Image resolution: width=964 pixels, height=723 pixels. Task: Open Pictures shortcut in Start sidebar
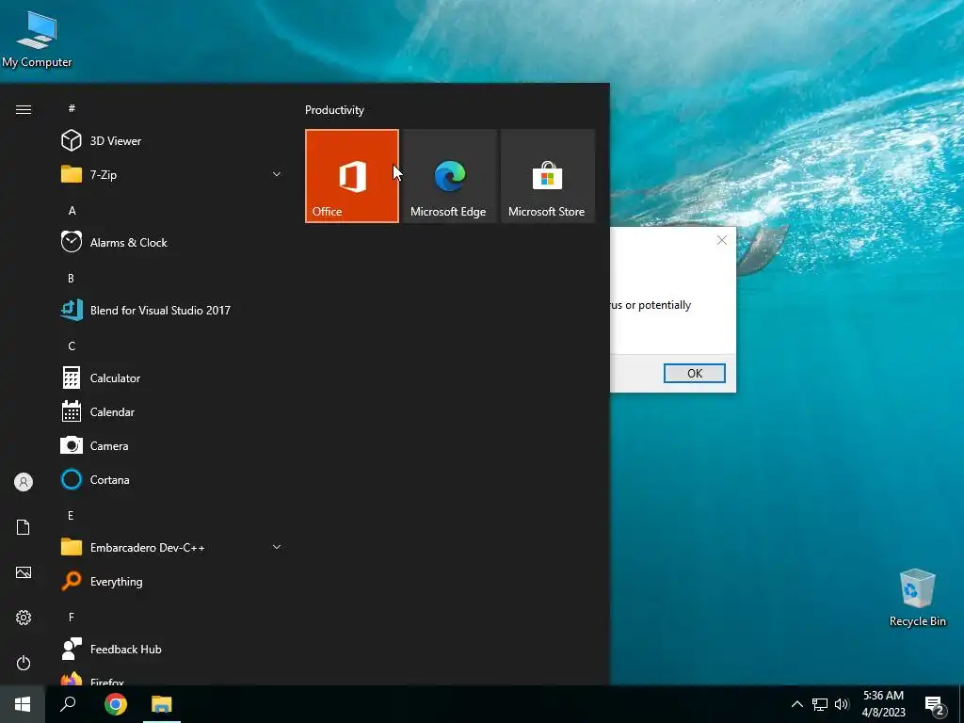(24, 572)
